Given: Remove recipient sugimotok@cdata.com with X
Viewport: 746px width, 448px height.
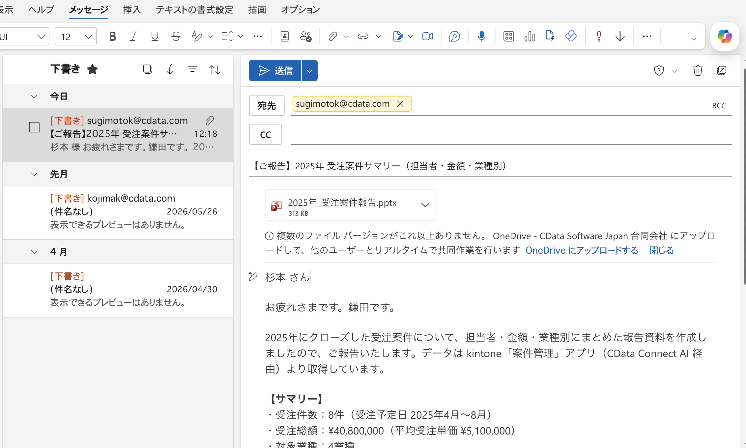Looking at the screenshot, I should [x=400, y=104].
